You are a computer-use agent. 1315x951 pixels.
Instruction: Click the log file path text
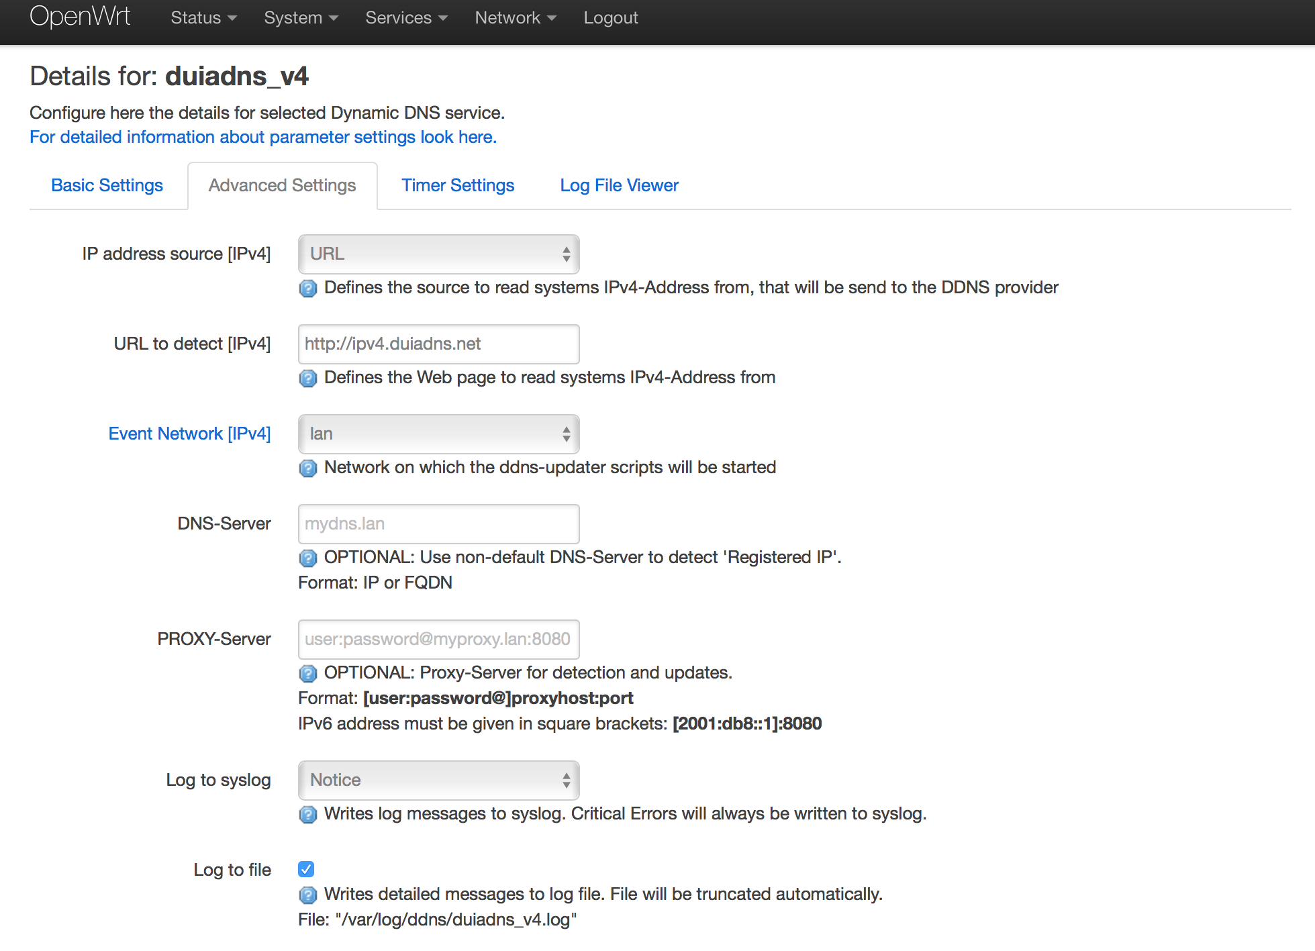click(438, 920)
